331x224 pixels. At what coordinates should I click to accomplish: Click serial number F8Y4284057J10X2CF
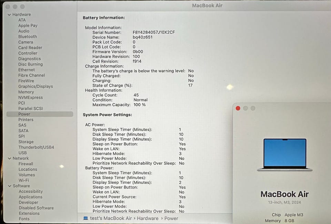coord(154,32)
